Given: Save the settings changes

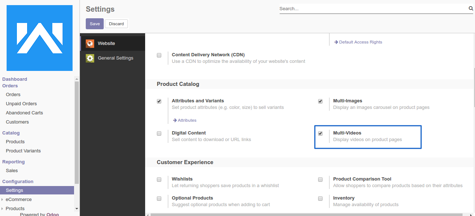Looking at the screenshot, I should [x=95, y=24].
